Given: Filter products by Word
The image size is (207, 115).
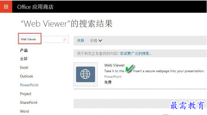Looking at the screenshot, I should 24,111.
